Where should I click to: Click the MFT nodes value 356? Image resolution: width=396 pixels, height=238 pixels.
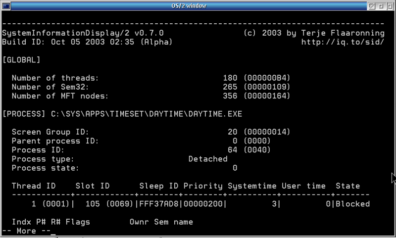pyautogui.click(x=230, y=96)
